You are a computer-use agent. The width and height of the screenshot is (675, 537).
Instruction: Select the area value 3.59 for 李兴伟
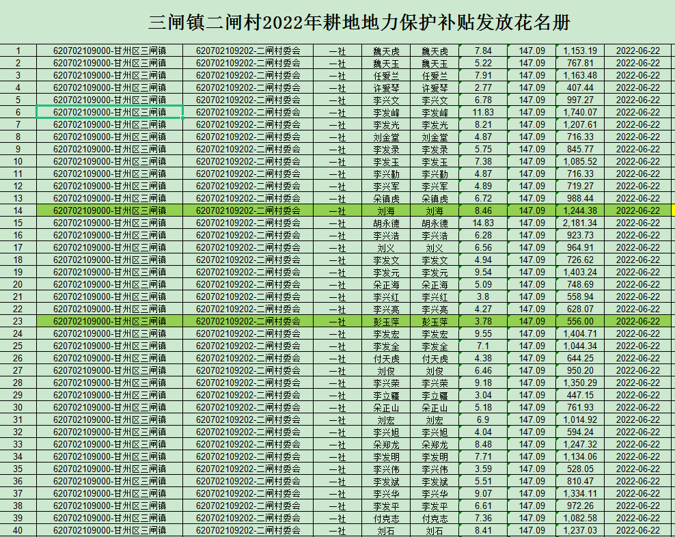point(483,469)
